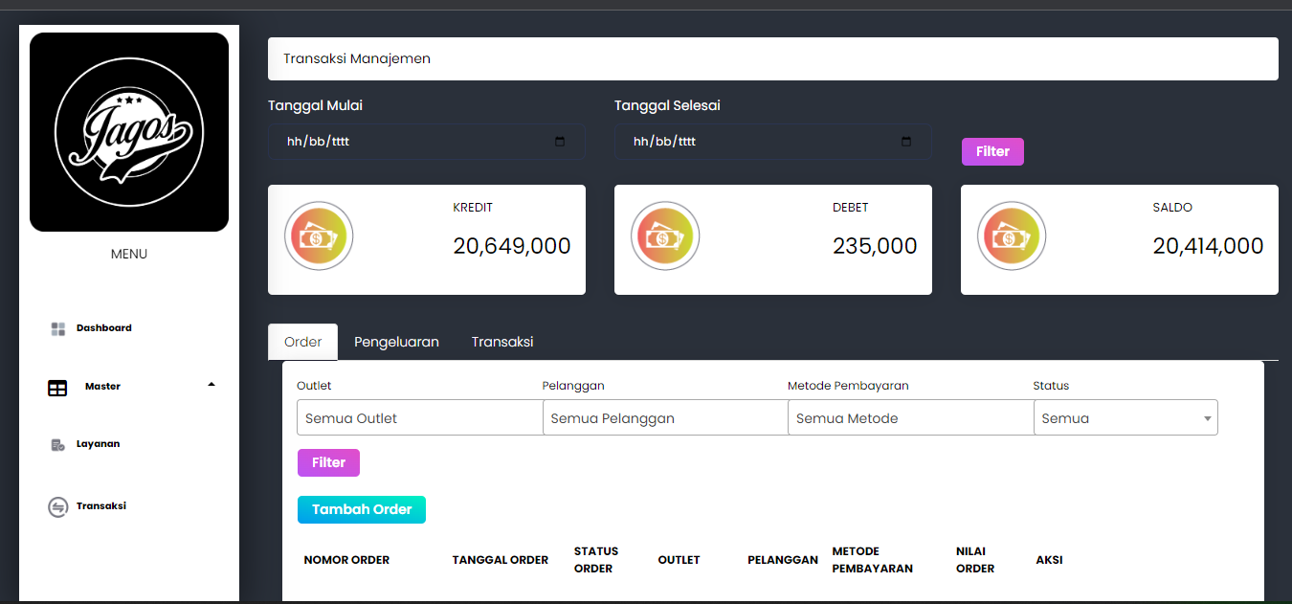Open the Status dropdown
1292x604 pixels.
coord(1125,418)
